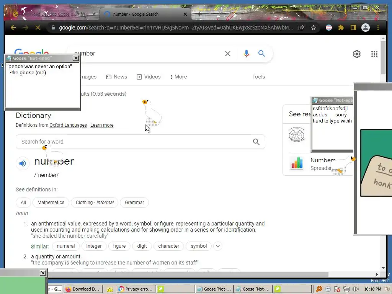This screenshot has height=294, width=392.
Task: Bookmark this page with the star icon
Action: coord(314,28)
